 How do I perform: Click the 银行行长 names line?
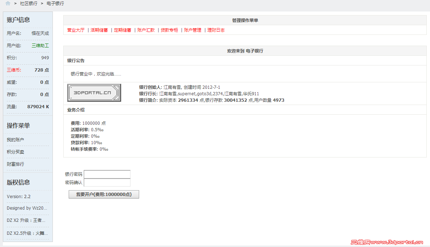pyautogui.click(x=199, y=94)
